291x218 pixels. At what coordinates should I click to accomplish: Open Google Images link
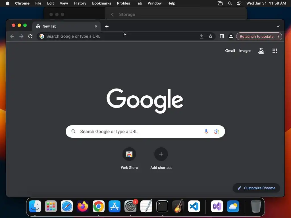pyautogui.click(x=245, y=51)
